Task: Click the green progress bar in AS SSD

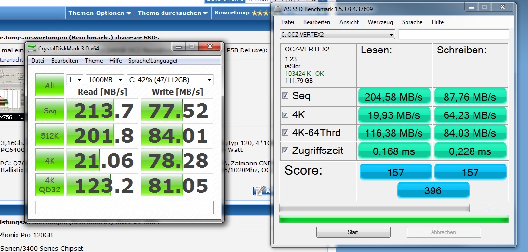Action: point(394,219)
